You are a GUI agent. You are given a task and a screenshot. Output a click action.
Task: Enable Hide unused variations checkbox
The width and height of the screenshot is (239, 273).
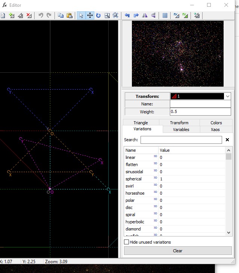click(x=127, y=242)
